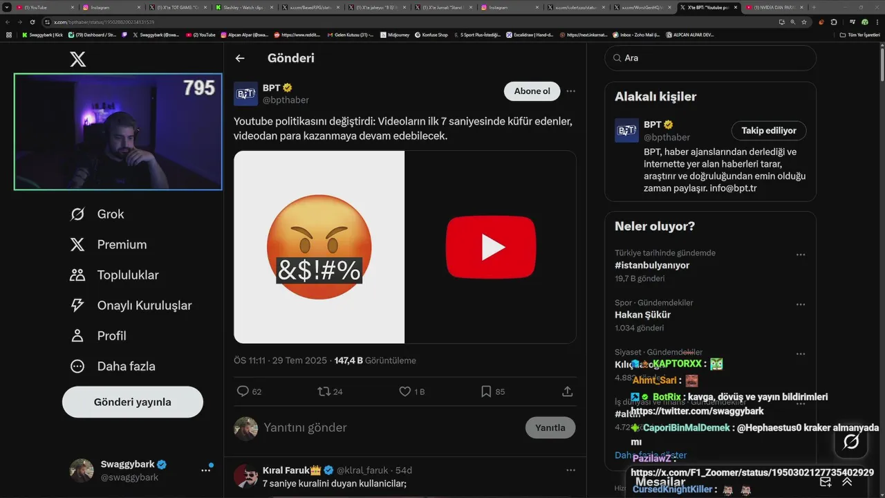The width and height of the screenshot is (885, 498).
Task: Click the reply icon with 62
Action: click(x=243, y=391)
